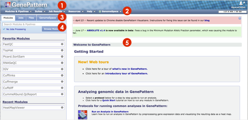Switch to the Files tab

31,18
